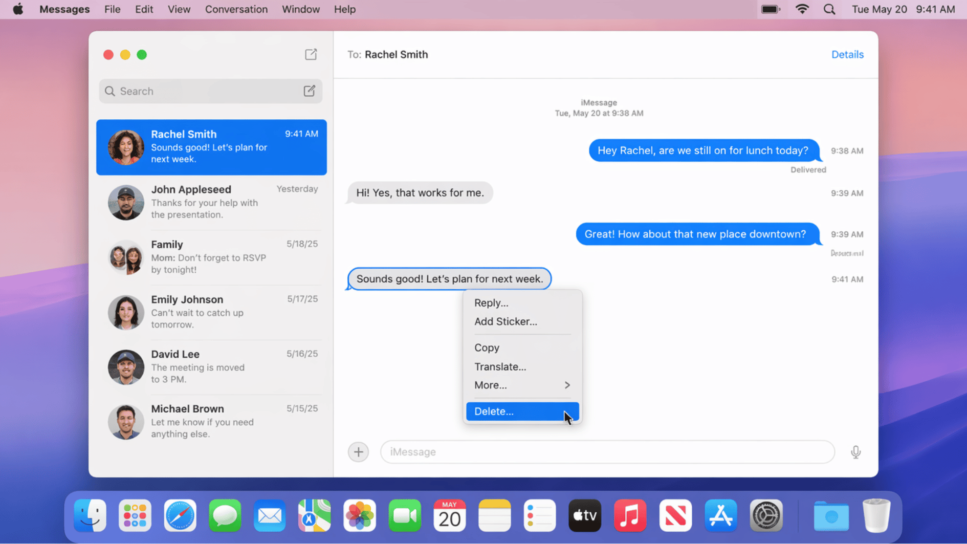Click the 'Sounds good! Let's plan for next week.' bubble
Screen dimensions: 967x544
(x=449, y=279)
